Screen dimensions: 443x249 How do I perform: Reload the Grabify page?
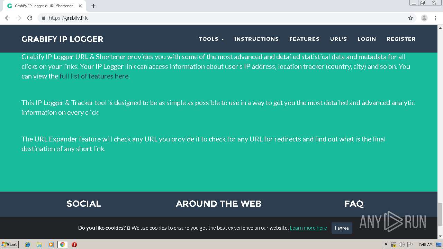(30, 18)
